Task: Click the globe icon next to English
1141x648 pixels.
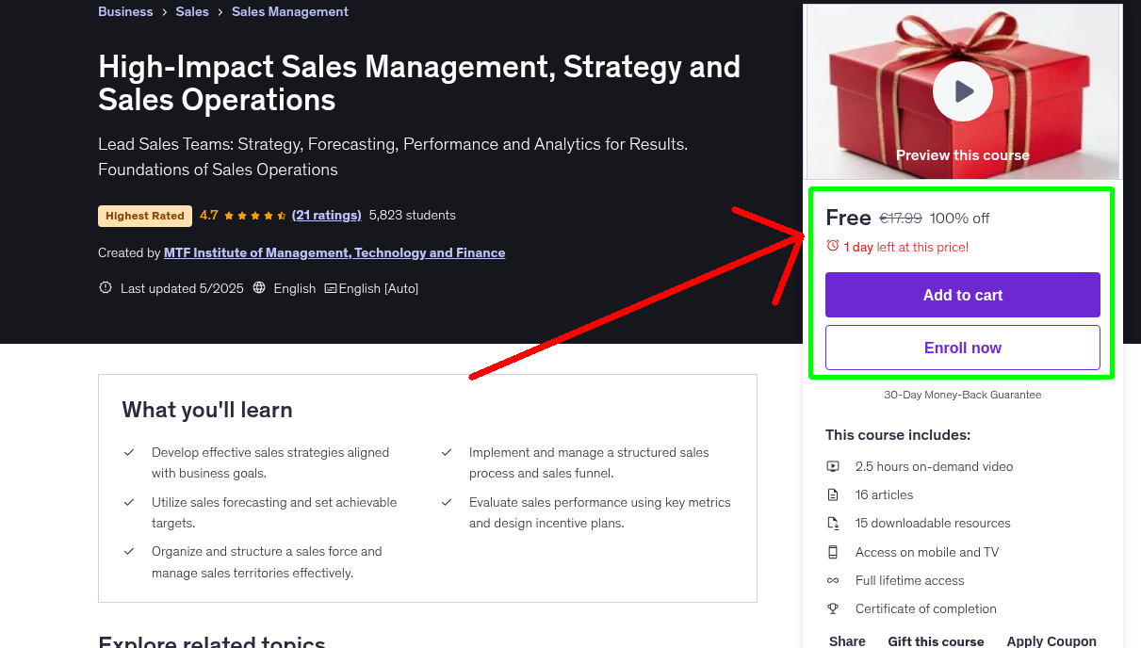Action: click(x=259, y=287)
